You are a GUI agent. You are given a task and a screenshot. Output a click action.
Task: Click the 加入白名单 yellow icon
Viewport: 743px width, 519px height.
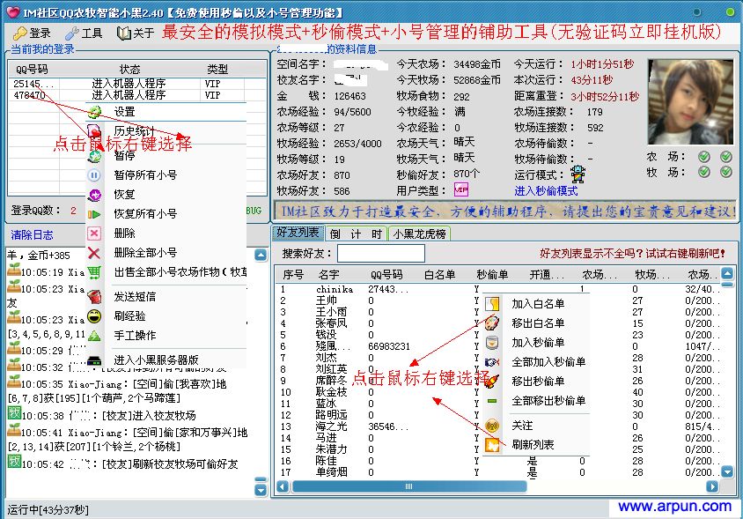pyautogui.click(x=492, y=304)
